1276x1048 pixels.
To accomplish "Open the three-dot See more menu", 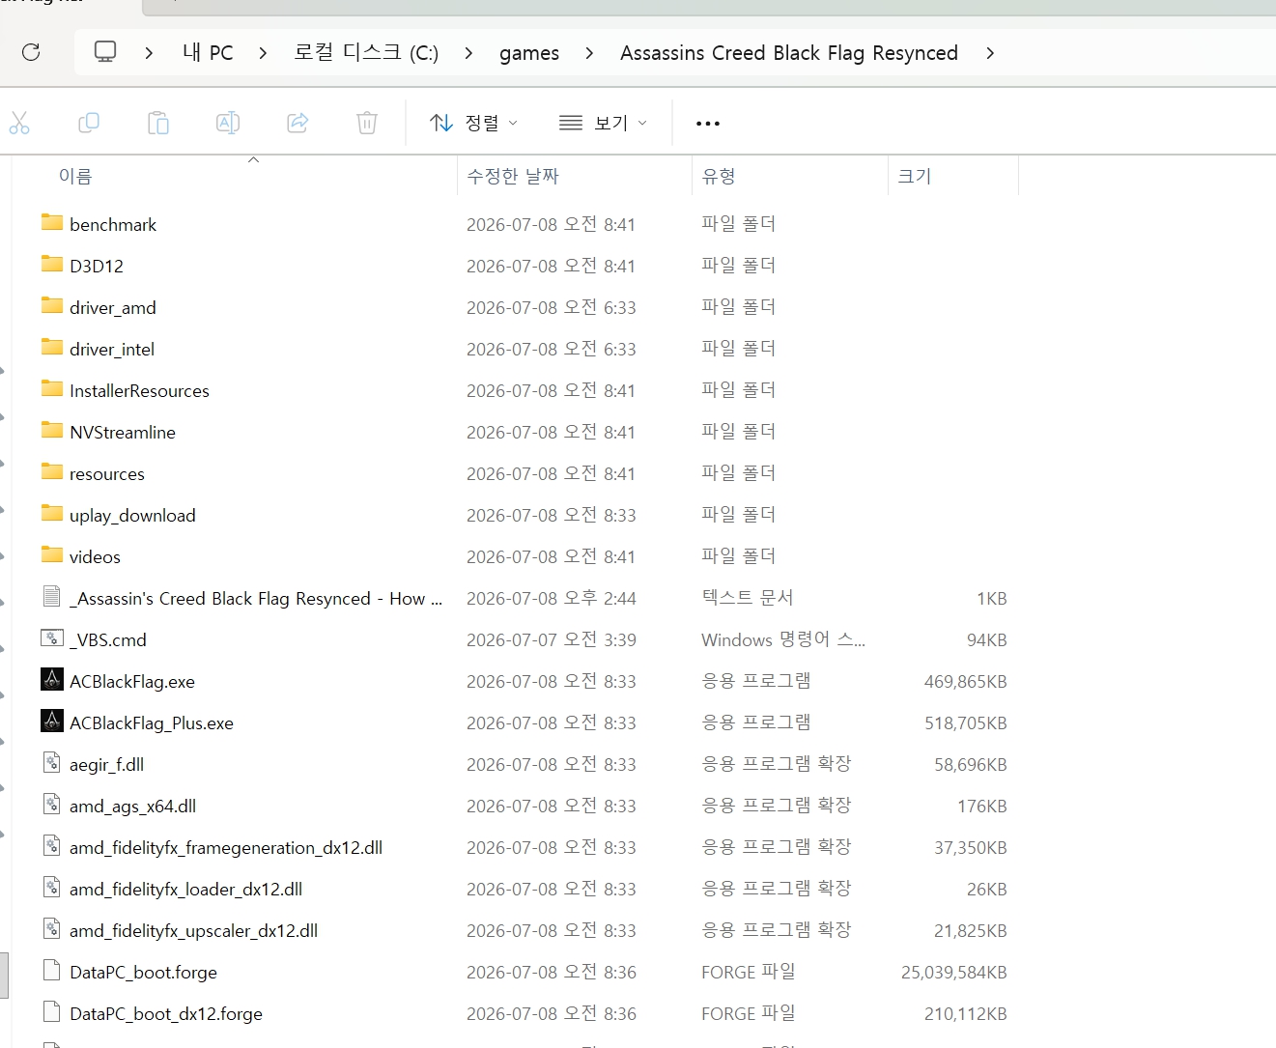I will (x=708, y=124).
